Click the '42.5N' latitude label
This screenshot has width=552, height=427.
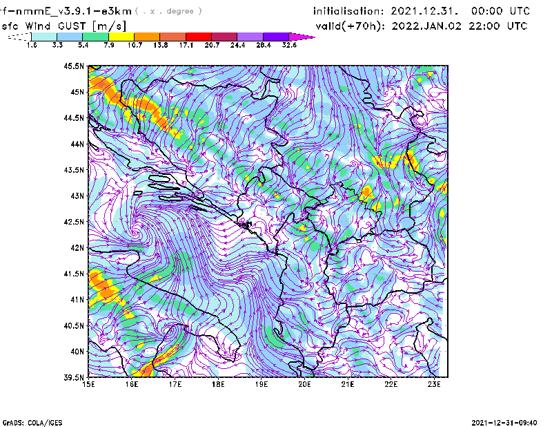74,222
